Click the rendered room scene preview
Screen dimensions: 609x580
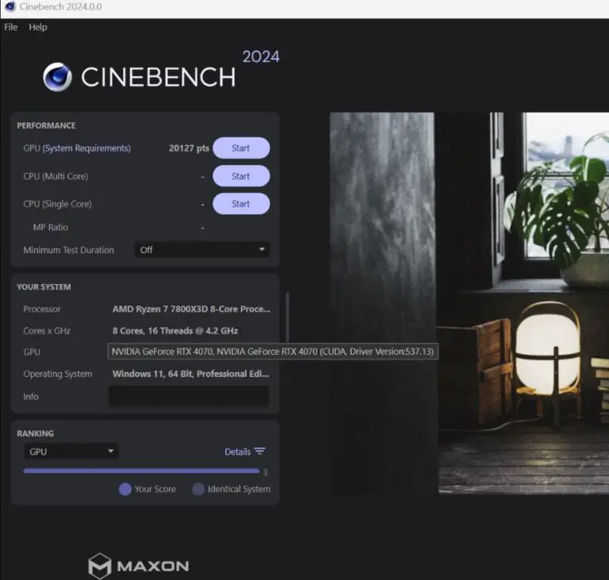(x=469, y=303)
